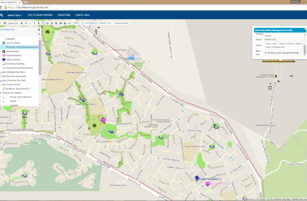Click the Karama Primary School label

pos(195,146)
